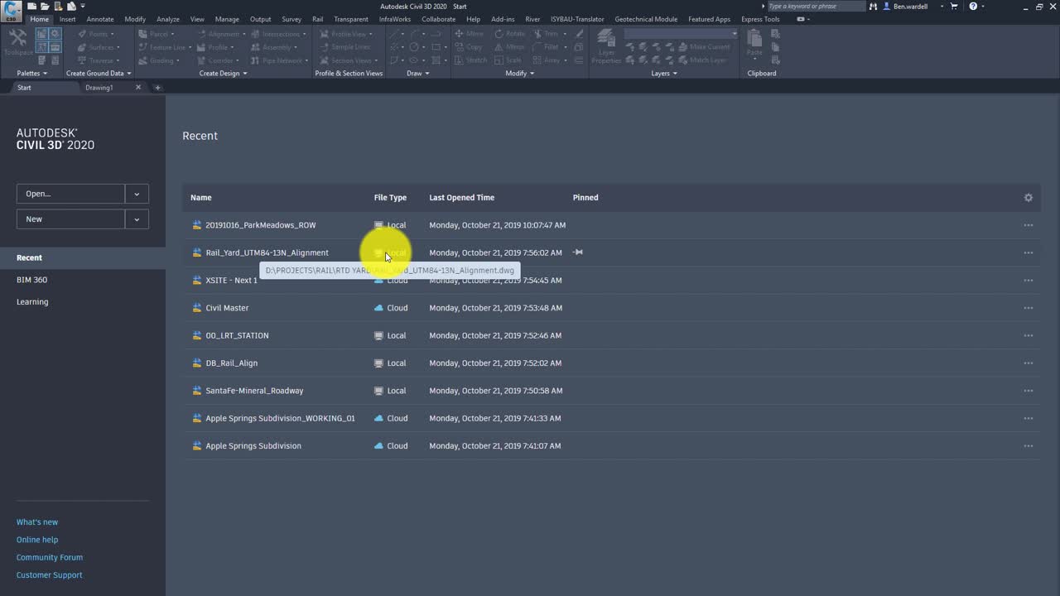Viewport: 1060px width, 596px height.
Task: Click the search keyword input field
Action: pos(815,7)
